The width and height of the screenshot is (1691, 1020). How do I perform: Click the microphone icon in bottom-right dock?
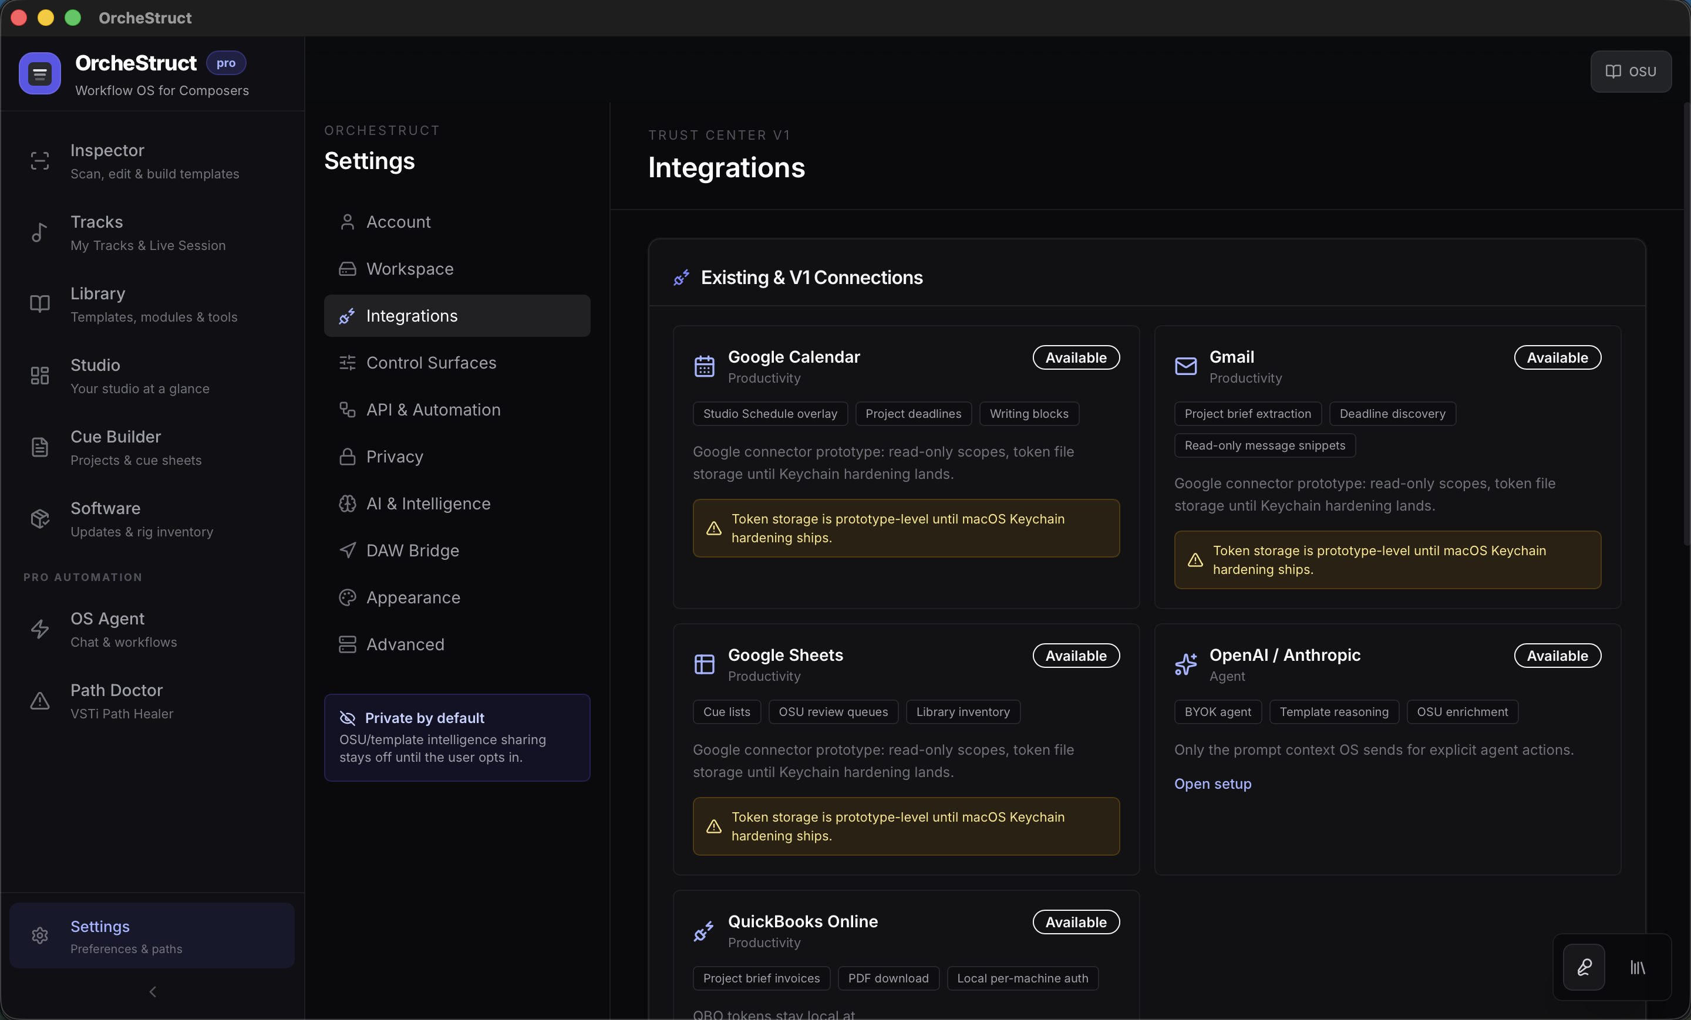pyautogui.click(x=1584, y=967)
